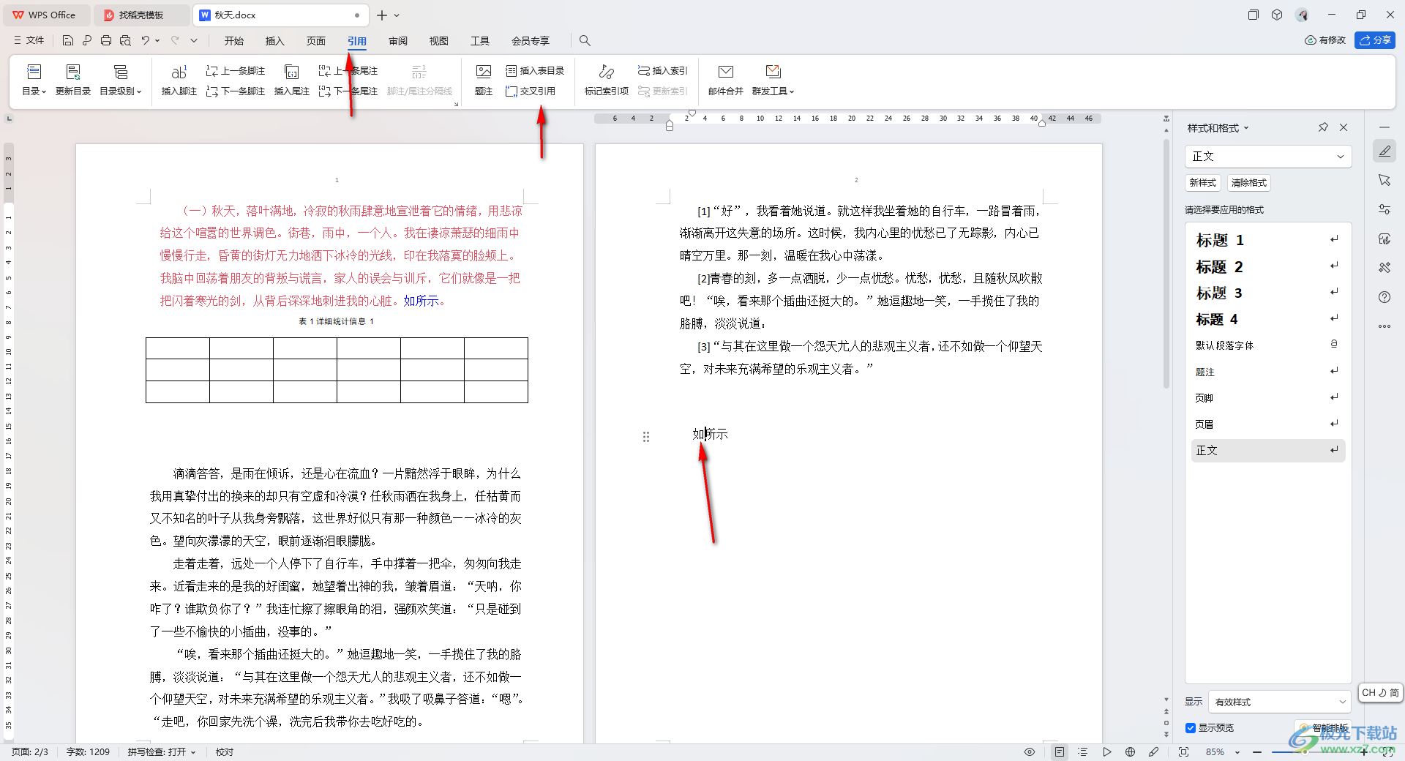The image size is (1405, 761).
Task: Click the 如所示 cross-reference text on page one
Action: coord(421,301)
